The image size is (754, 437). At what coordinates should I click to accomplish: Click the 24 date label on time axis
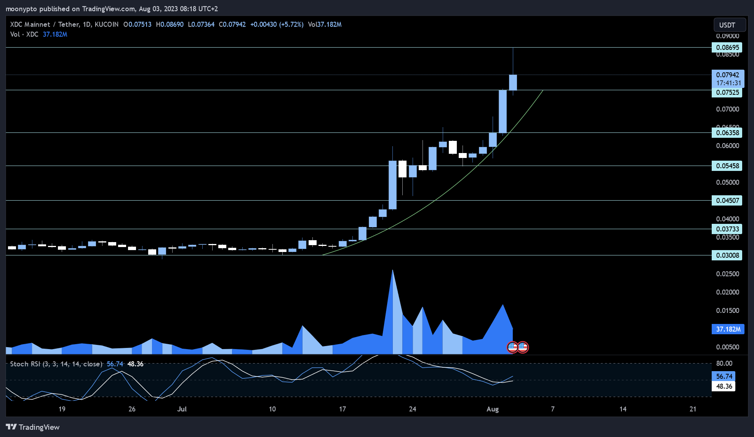413,409
